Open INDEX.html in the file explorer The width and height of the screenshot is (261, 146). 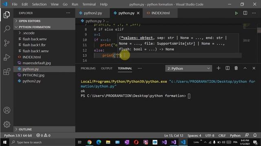44,57
